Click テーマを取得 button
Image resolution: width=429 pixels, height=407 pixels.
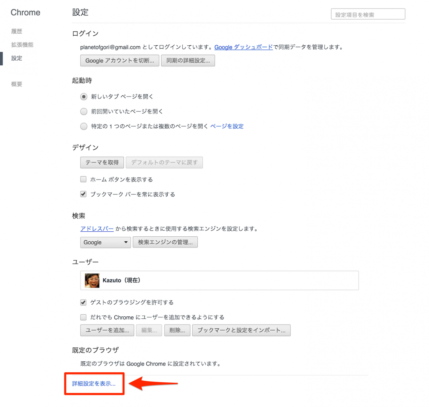[x=102, y=162]
